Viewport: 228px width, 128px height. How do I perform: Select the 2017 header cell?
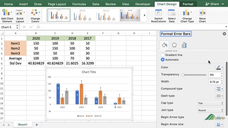coord(88,38)
